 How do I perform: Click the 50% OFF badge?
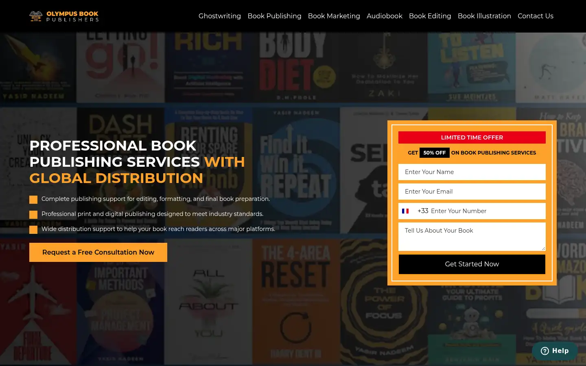[x=435, y=152]
